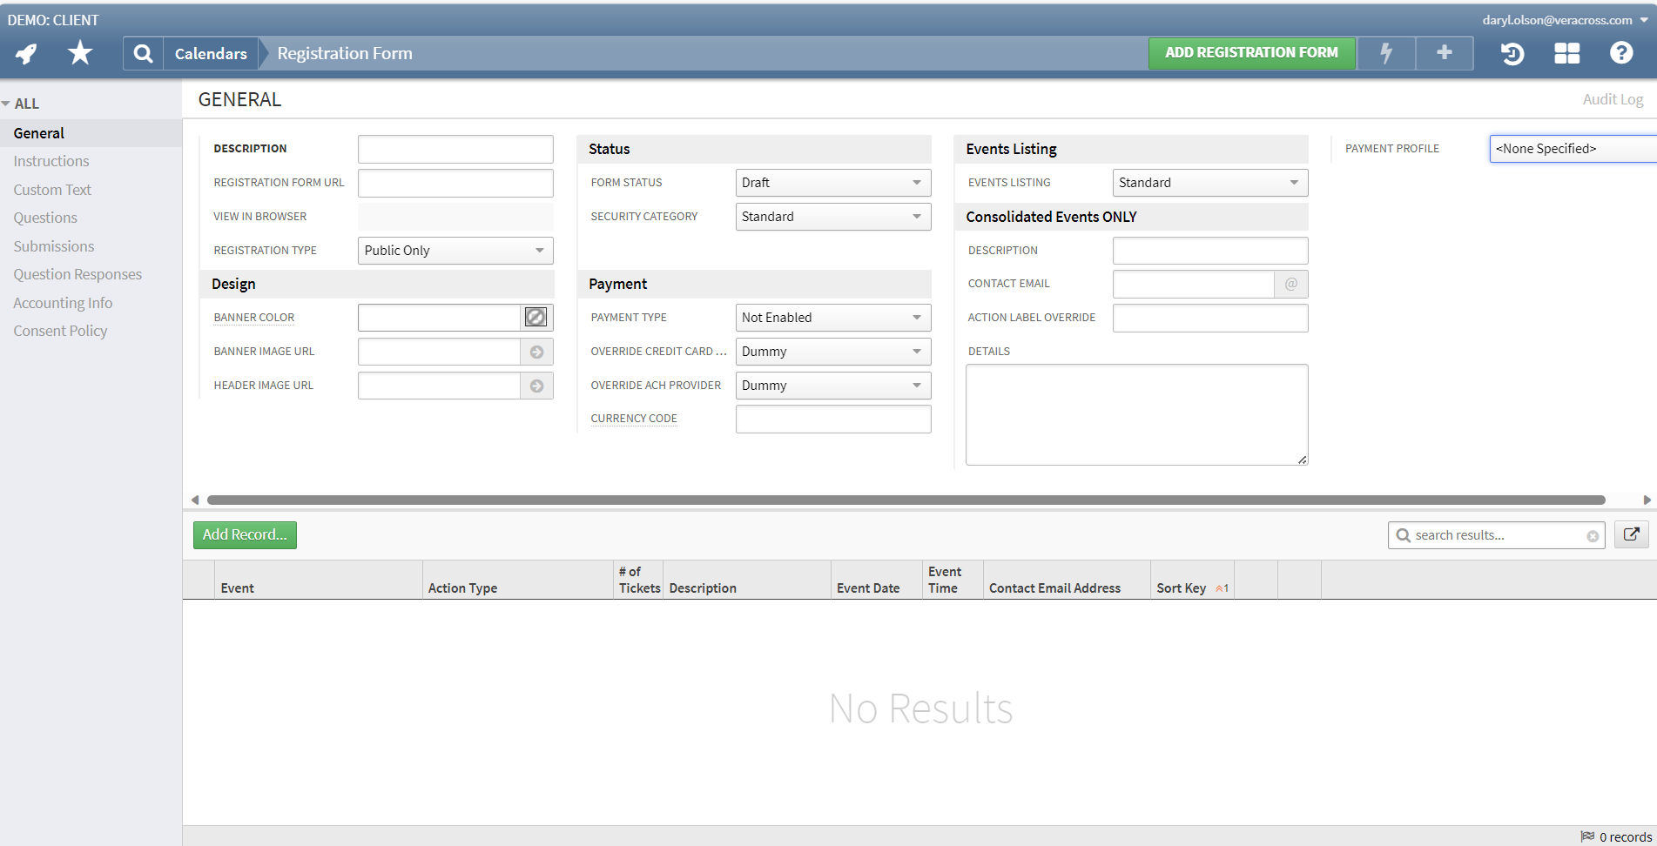
Task: Export results using the pop-out icon
Action: (x=1631, y=534)
